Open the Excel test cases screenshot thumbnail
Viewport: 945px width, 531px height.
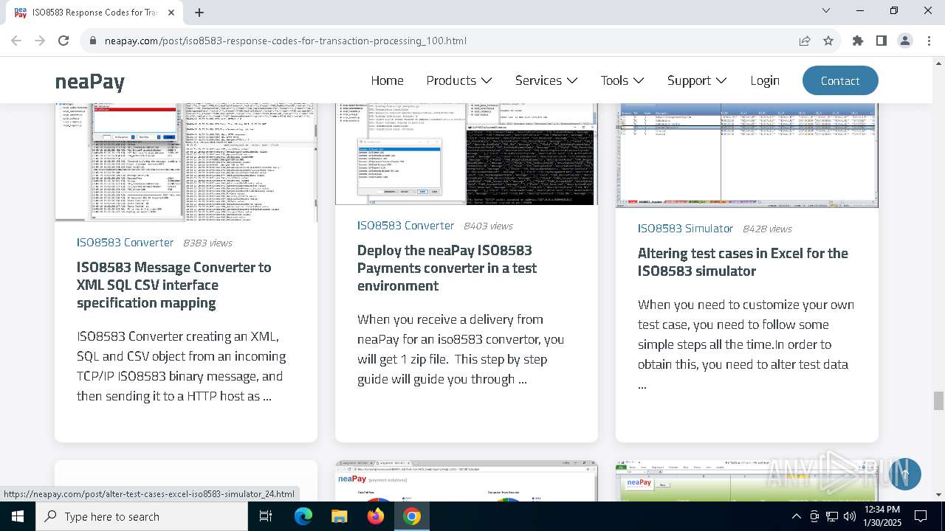[x=747, y=155]
